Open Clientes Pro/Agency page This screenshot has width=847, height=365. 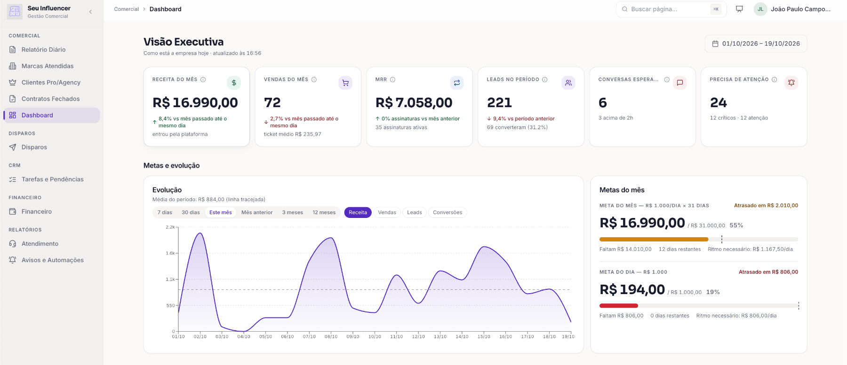pos(52,82)
